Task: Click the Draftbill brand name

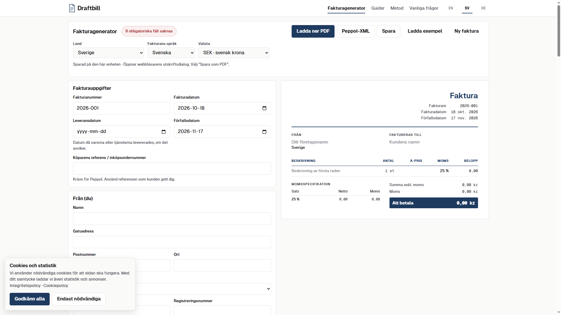Action: [89, 8]
